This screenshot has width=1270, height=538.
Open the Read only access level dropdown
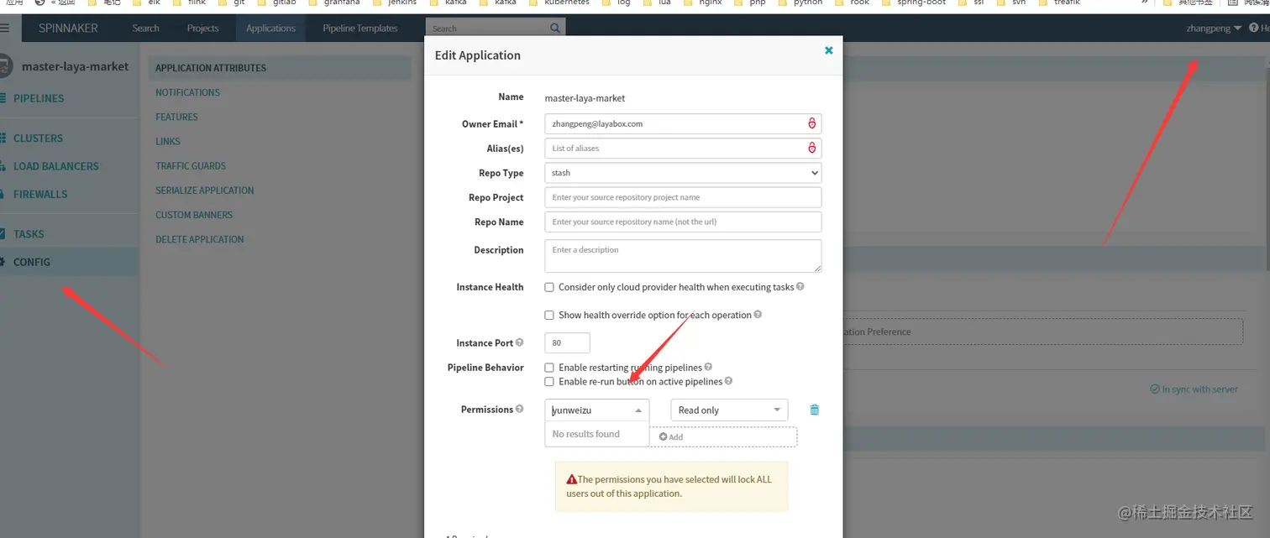coord(729,410)
